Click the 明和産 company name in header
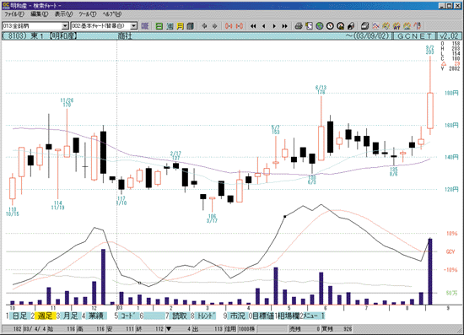Image resolution: width=464 pixels, height=335 pixels. 63,35
